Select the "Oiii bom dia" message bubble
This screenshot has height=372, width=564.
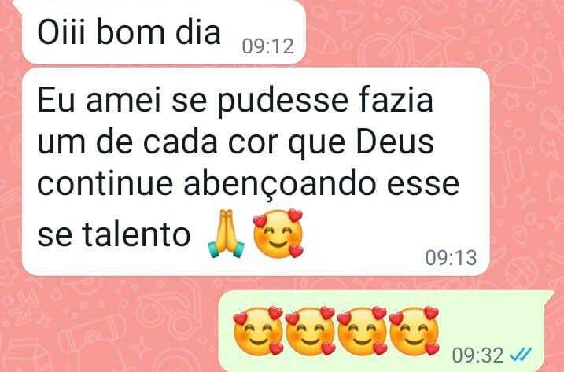coord(164,32)
